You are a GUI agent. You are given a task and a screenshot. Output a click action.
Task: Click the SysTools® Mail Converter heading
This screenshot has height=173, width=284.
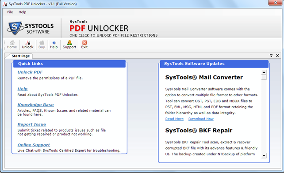[x=204, y=77]
